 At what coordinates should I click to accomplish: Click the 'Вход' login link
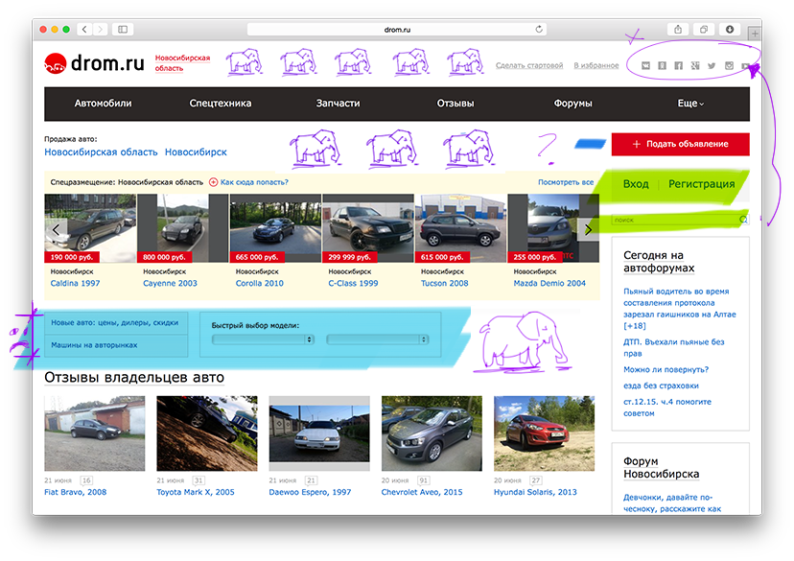point(636,184)
